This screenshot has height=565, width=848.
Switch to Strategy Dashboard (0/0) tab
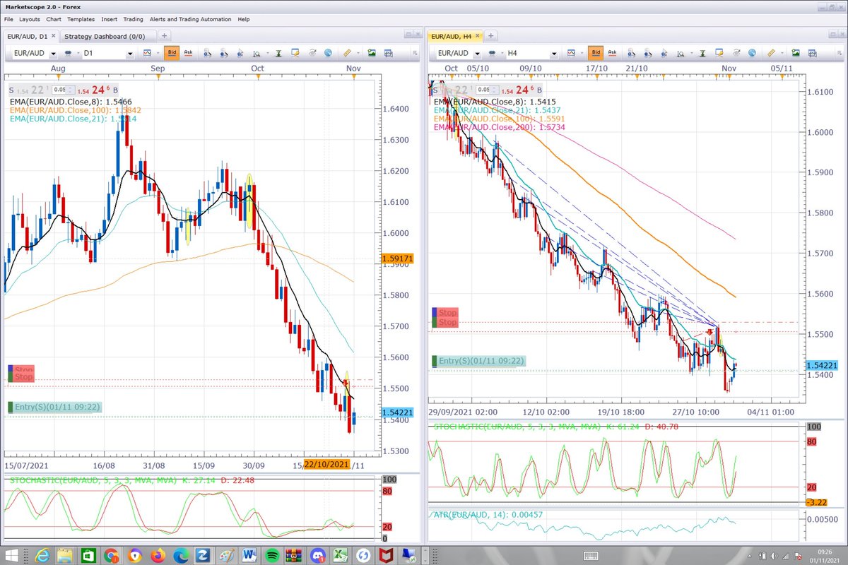(108, 35)
